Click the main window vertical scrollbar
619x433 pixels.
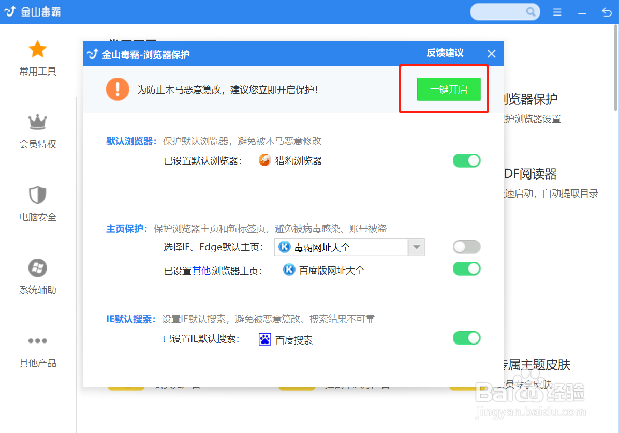616,68
